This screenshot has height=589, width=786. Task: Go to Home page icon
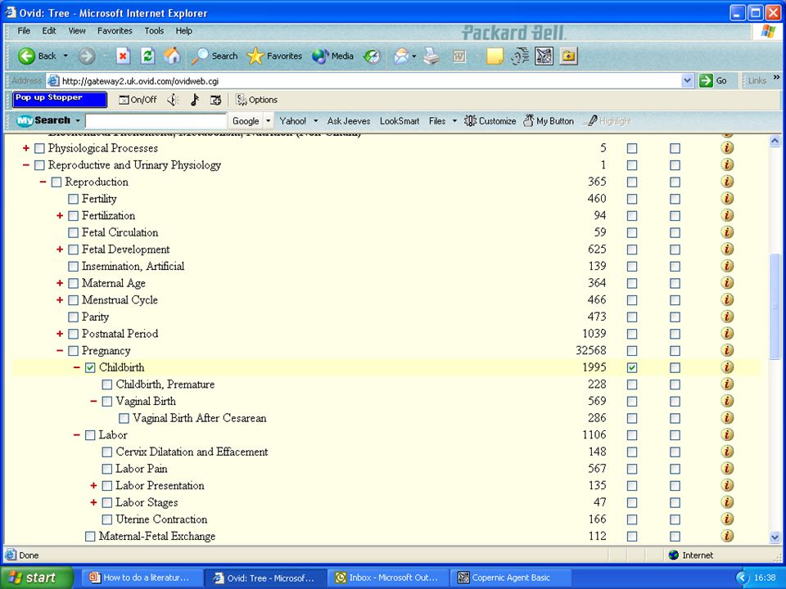pos(172,56)
